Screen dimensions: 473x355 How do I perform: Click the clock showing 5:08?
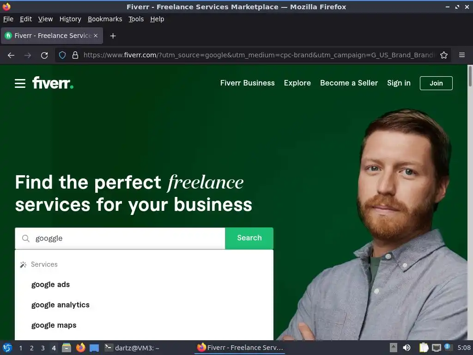tap(464, 348)
